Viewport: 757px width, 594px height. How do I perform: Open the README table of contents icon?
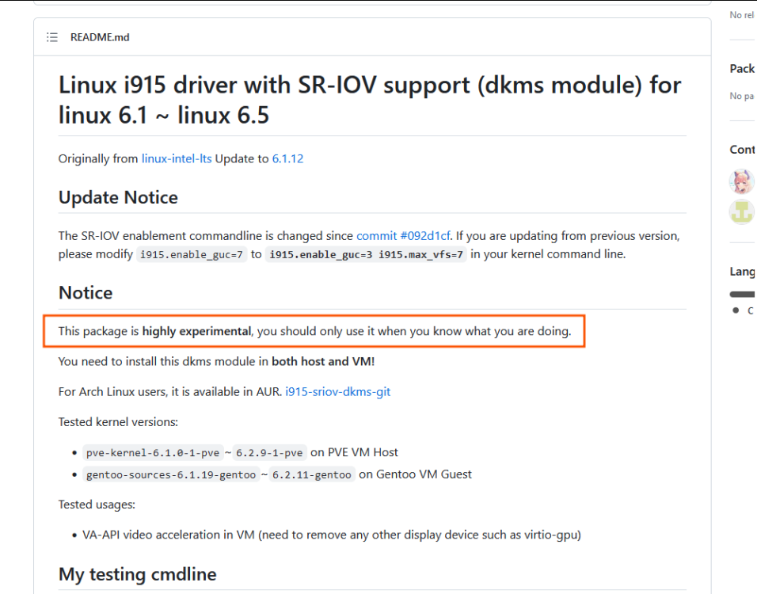tap(52, 37)
